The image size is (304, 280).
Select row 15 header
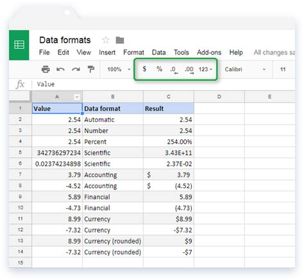pos(21,263)
